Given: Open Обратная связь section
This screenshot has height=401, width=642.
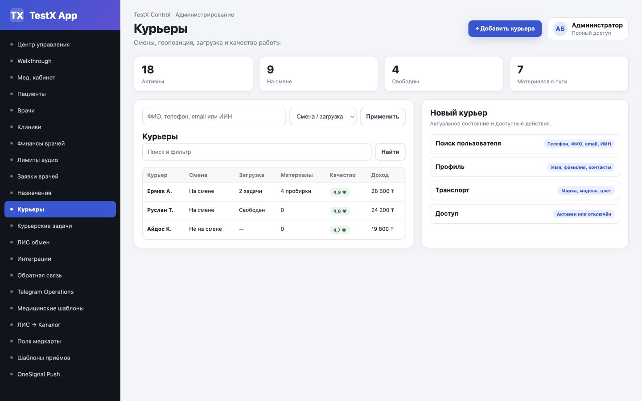Looking at the screenshot, I should pyautogui.click(x=60, y=275).
